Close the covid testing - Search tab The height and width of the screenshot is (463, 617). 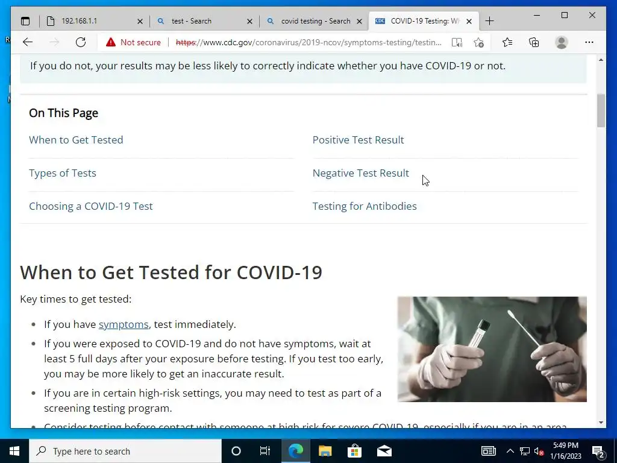359,21
